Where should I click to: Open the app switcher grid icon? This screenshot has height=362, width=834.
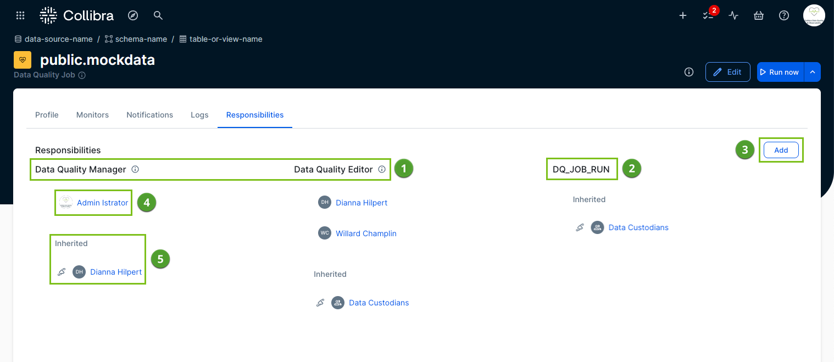(20, 15)
